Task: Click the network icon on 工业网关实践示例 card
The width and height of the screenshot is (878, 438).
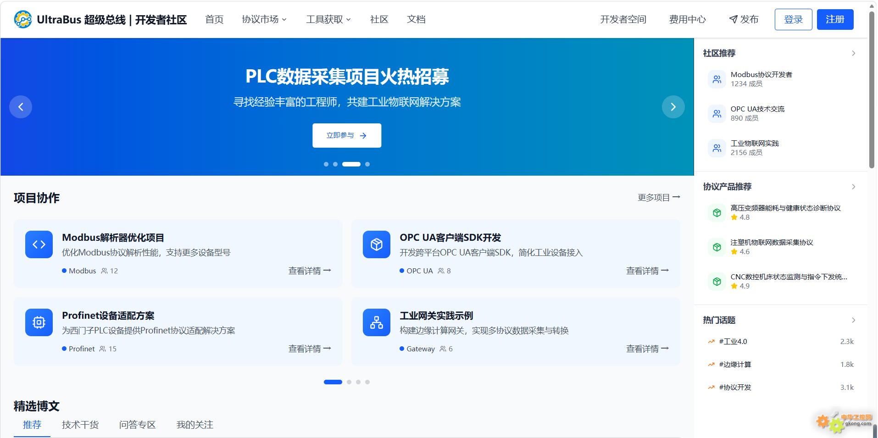Action: pos(376,322)
